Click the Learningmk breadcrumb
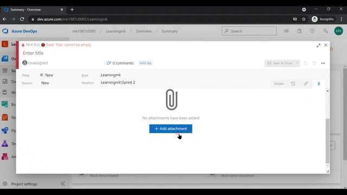The image size is (347, 195). point(115,31)
